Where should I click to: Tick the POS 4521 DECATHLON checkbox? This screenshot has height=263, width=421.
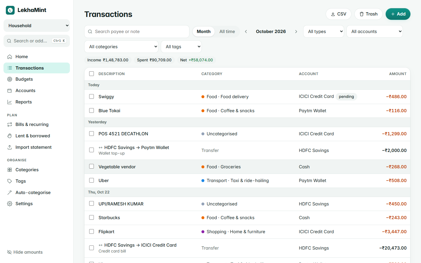pyautogui.click(x=92, y=134)
